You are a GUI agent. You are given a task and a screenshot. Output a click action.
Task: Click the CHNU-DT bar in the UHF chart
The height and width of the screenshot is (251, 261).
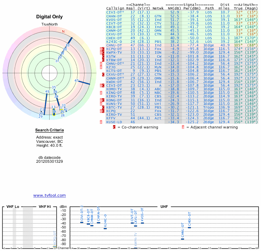[x=183, y=239]
